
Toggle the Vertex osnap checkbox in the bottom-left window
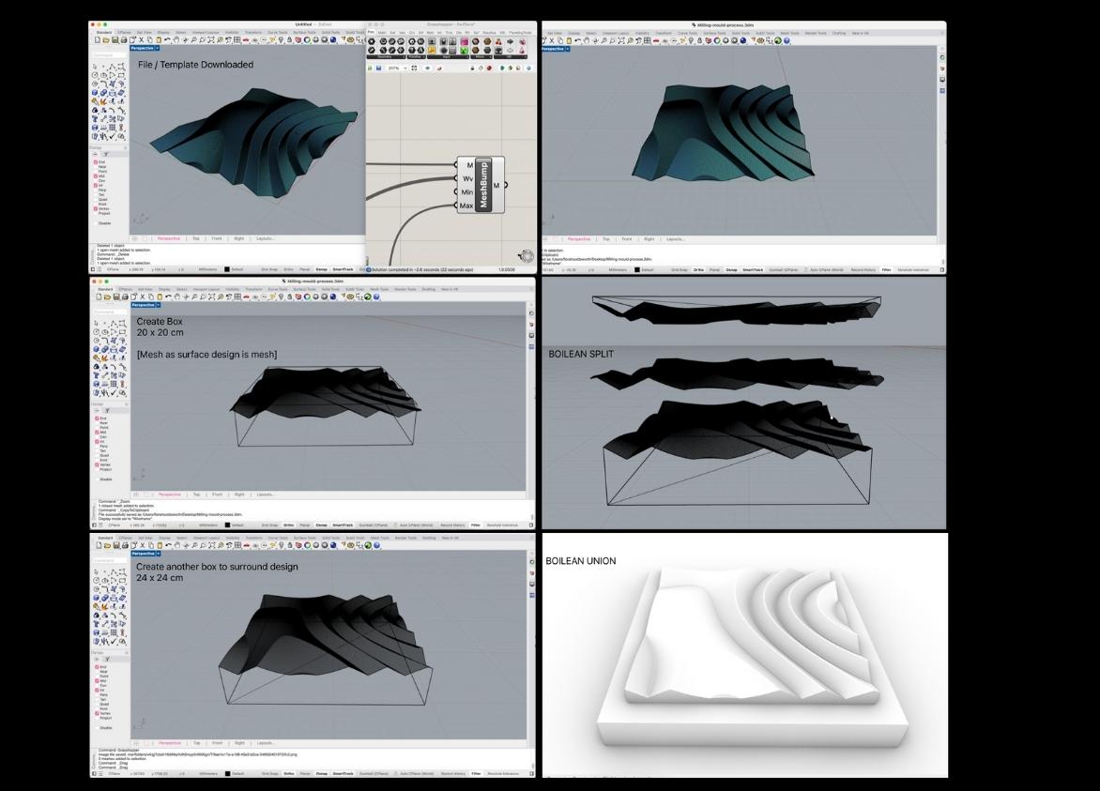pyautogui.click(x=96, y=714)
